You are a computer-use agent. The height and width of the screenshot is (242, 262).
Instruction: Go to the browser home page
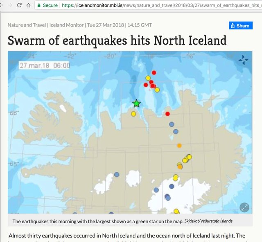tap(28, 5)
